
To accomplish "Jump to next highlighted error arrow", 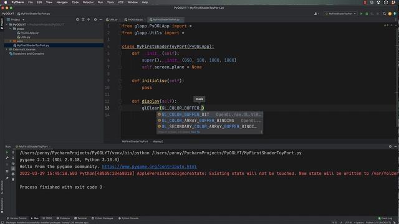I will (x=395, y=25).
